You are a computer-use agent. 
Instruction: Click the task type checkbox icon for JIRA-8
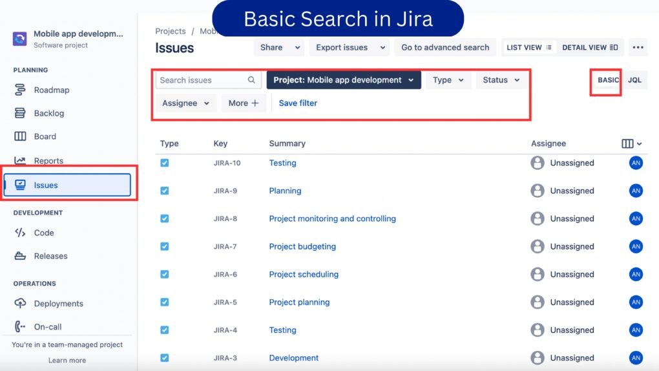(164, 218)
